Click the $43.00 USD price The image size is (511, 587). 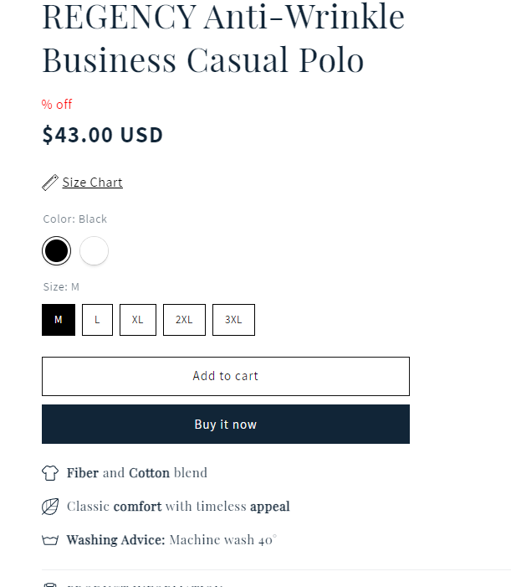coord(102,135)
